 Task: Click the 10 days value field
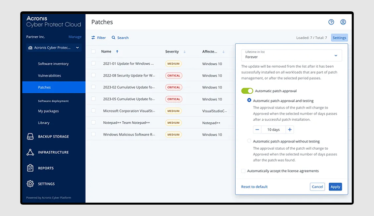273,130
